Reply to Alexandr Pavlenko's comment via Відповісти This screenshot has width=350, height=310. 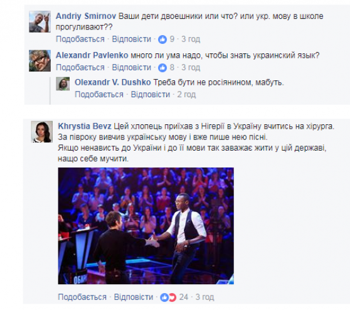pos(132,67)
